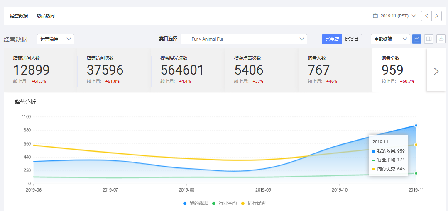This screenshot has width=448, height=211.
Task: Select the 比全店 comparison option
Action: [332, 39]
